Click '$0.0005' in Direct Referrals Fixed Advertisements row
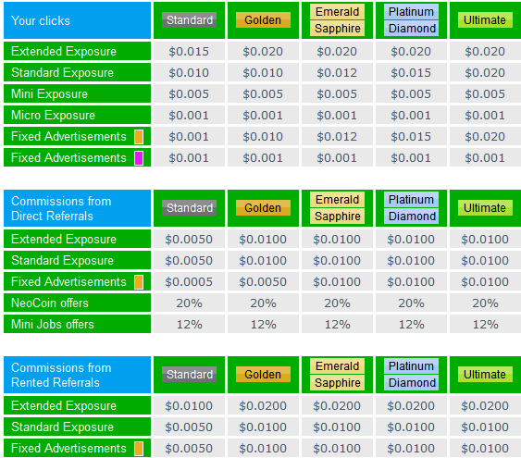 [x=189, y=282]
